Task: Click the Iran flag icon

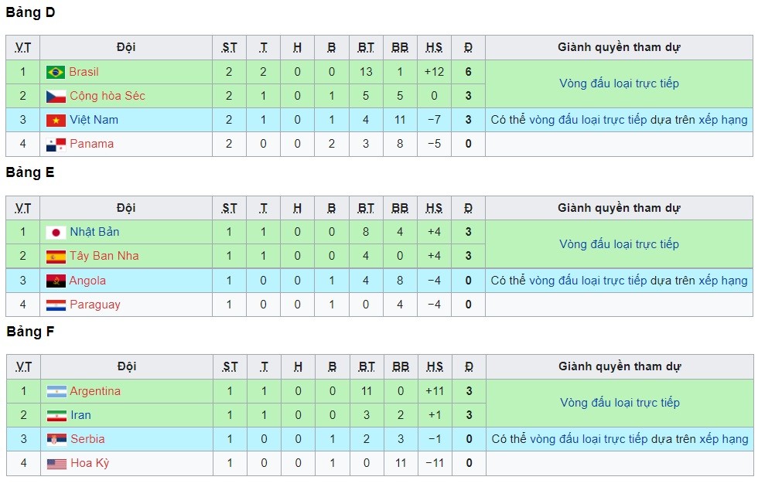Action: click(x=56, y=416)
